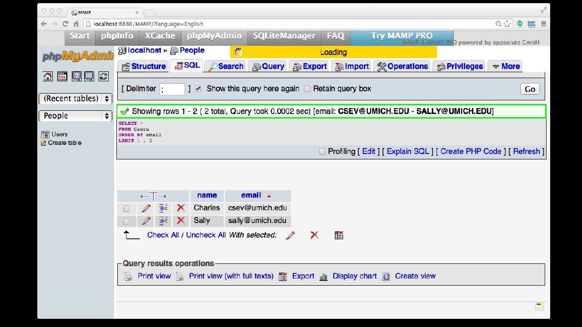Select the Charles row checkbox

pyautogui.click(x=126, y=208)
